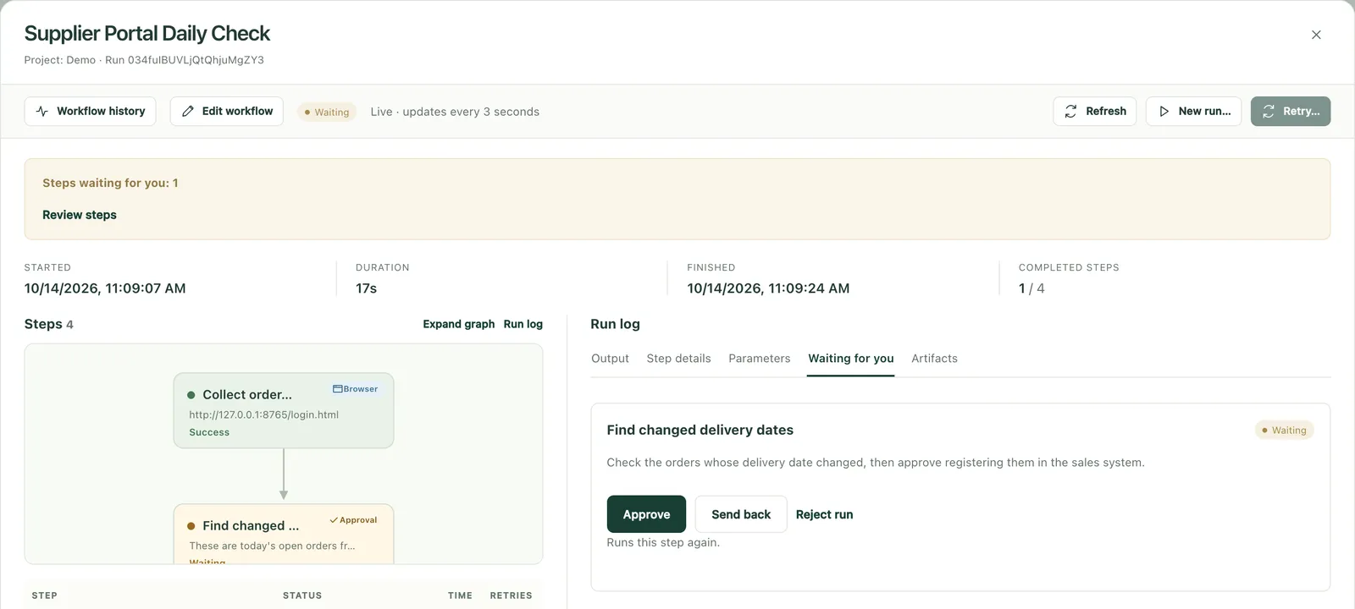1355x609 pixels.
Task: Click the circular arrows icon on Retry
Action: pos(1269,111)
